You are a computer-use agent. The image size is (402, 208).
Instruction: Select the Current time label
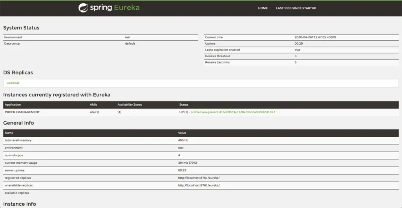coord(214,37)
